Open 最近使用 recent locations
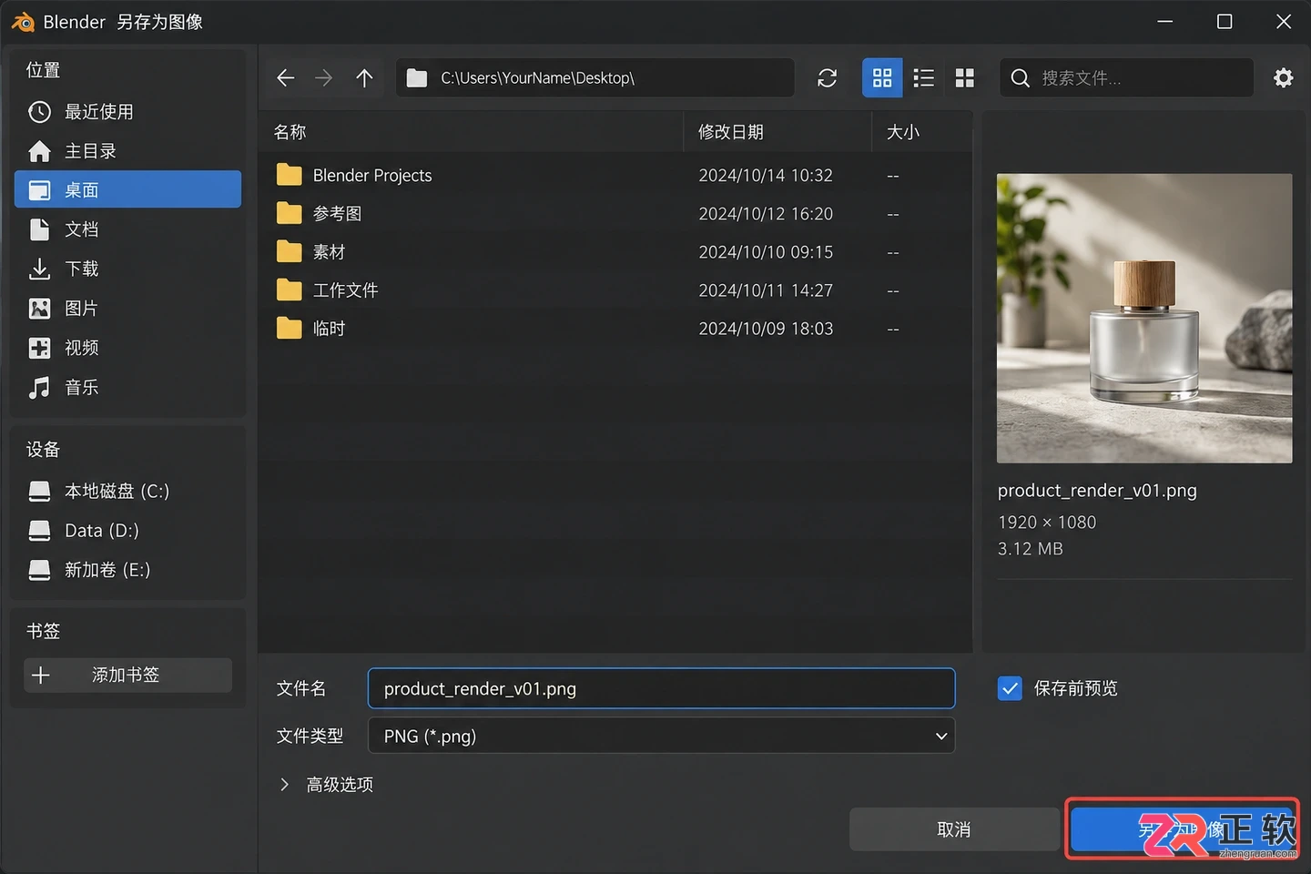Viewport: 1311px width, 874px height. 127,112
